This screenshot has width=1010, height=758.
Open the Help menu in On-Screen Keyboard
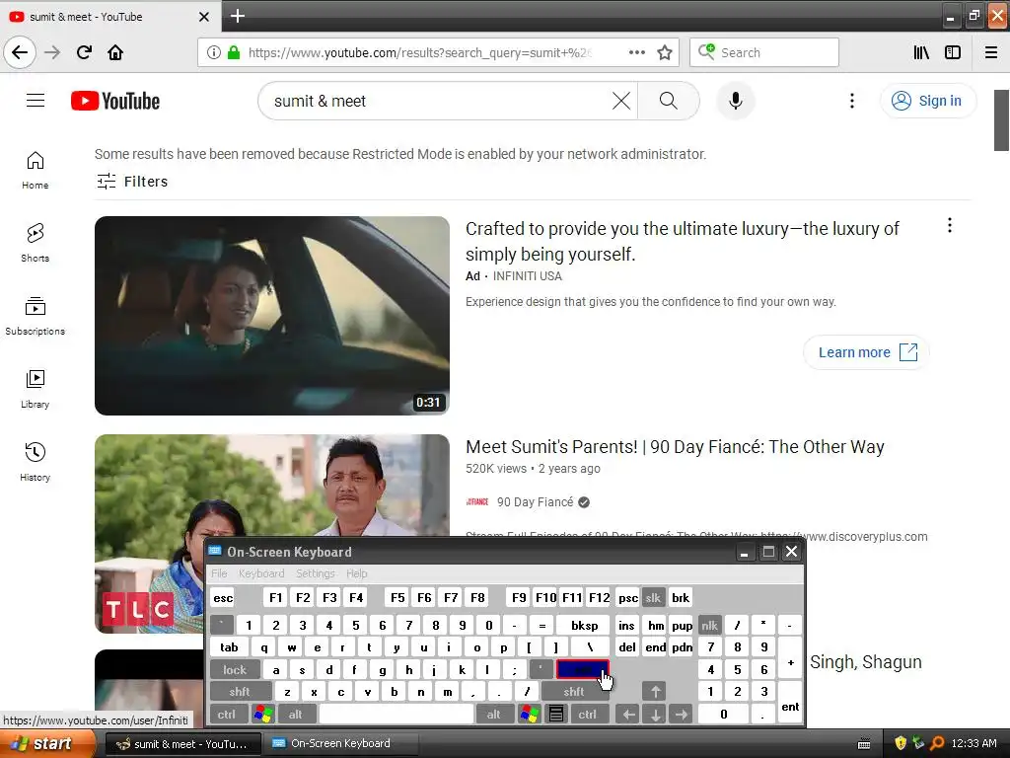(x=356, y=573)
